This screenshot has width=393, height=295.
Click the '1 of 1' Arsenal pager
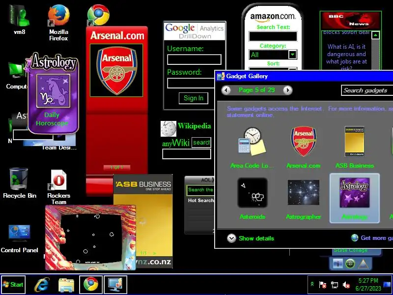pos(117,167)
